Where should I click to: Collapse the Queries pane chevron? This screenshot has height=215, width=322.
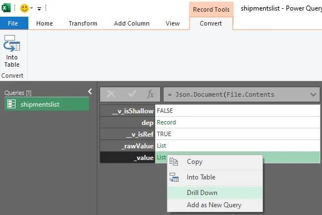pyautogui.click(x=90, y=92)
